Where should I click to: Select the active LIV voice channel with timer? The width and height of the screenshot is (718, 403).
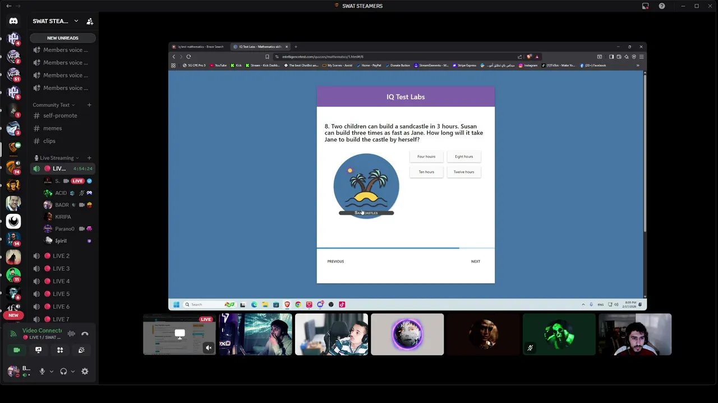63,168
